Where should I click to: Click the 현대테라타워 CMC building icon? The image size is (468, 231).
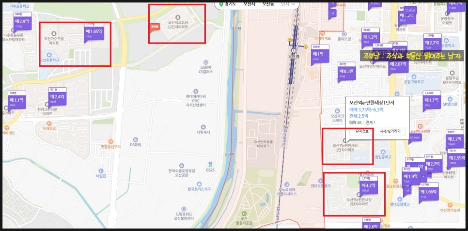pos(196,91)
